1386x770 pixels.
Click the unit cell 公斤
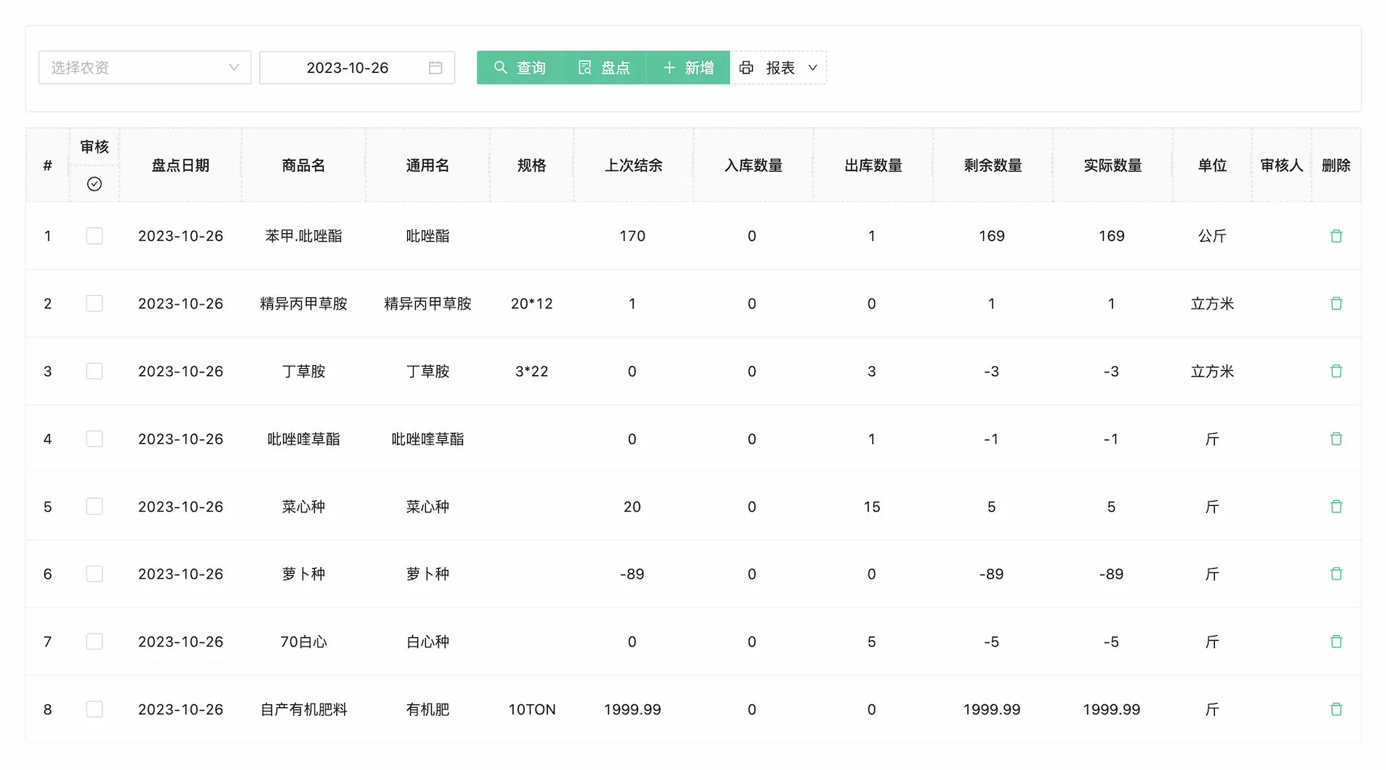tap(1212, 236)
